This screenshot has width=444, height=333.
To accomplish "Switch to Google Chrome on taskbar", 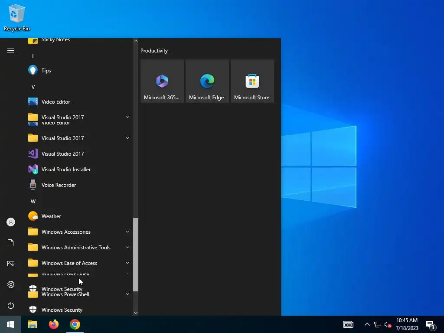I will coord(75,324).
